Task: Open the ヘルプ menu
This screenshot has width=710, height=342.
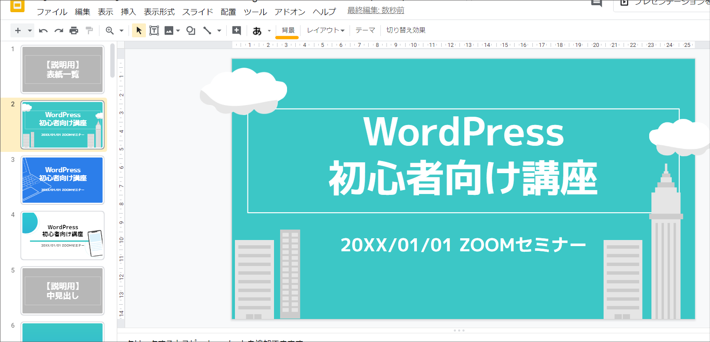Action: point(324,12)
